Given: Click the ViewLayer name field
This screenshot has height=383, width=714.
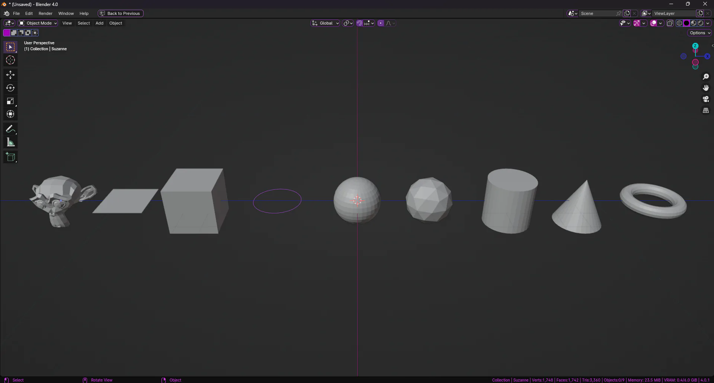Looking at the screenshot, I should (673, 13).
